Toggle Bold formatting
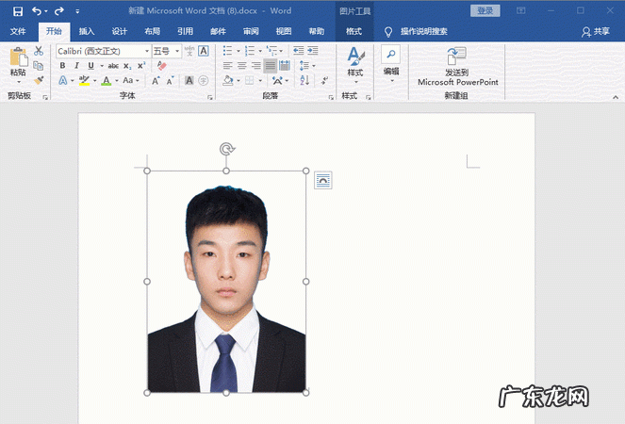625x424 pixels. click(62, 66)
